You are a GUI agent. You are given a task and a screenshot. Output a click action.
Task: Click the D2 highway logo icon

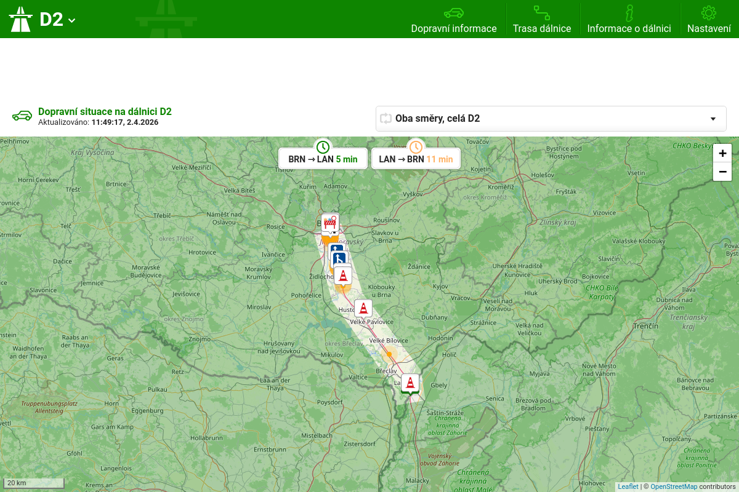(20, 19)
